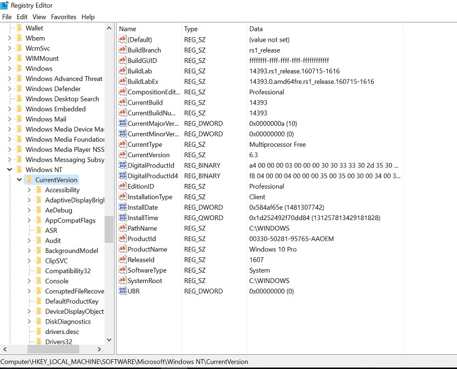This screenshot has height=369, width=457.
Task: Click the folder icon next to AeDebug
Action: [39, 210]
